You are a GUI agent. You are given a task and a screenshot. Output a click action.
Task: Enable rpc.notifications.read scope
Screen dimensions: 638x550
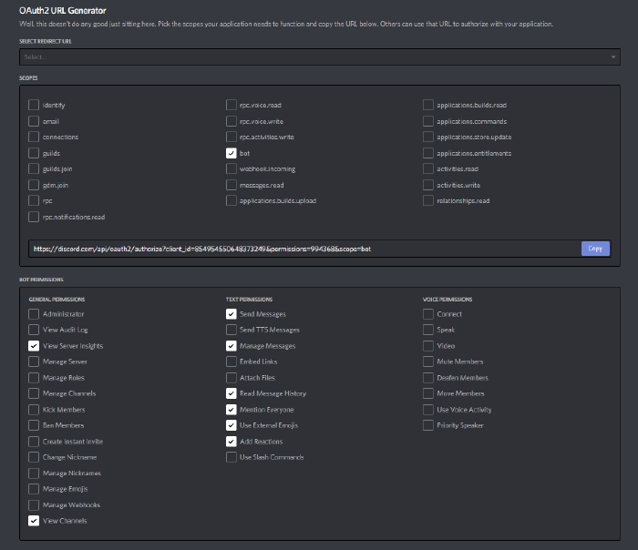(x=34, y=217)
